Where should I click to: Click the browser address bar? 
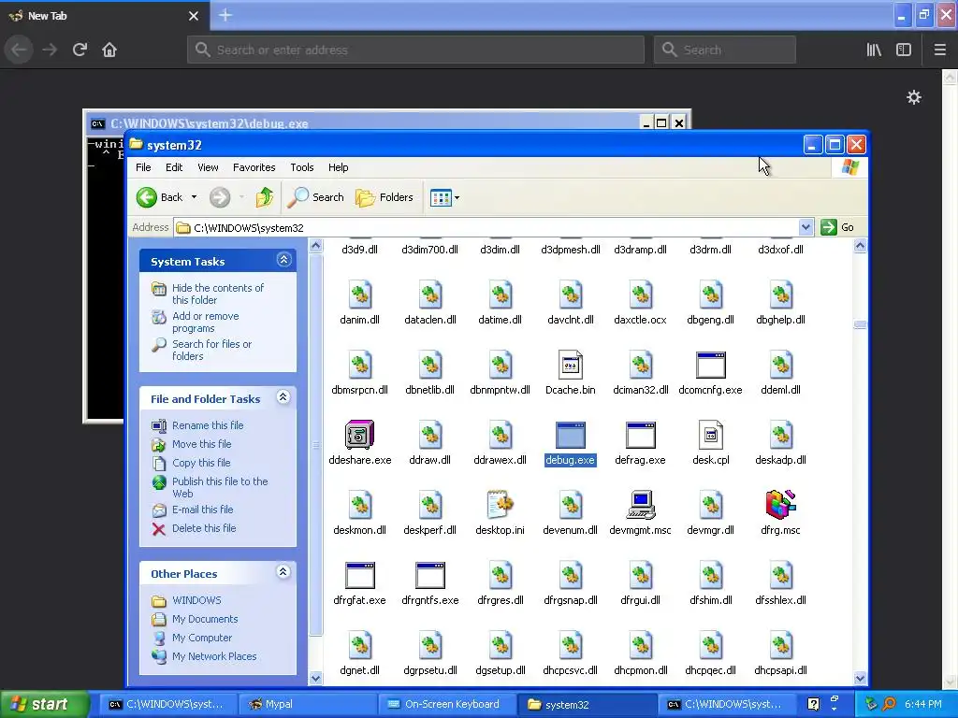415,50
